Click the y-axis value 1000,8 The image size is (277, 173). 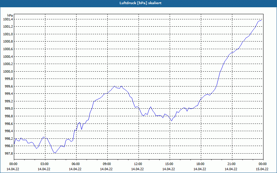pos(8,42)
